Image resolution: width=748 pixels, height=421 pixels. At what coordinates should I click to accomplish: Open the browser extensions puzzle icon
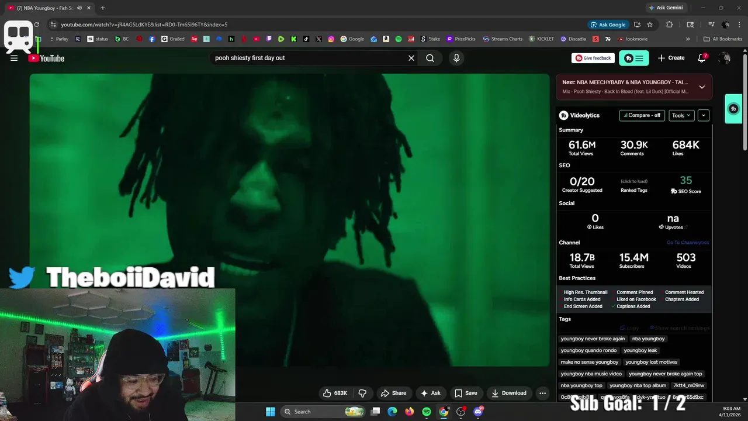coord(670,25)
